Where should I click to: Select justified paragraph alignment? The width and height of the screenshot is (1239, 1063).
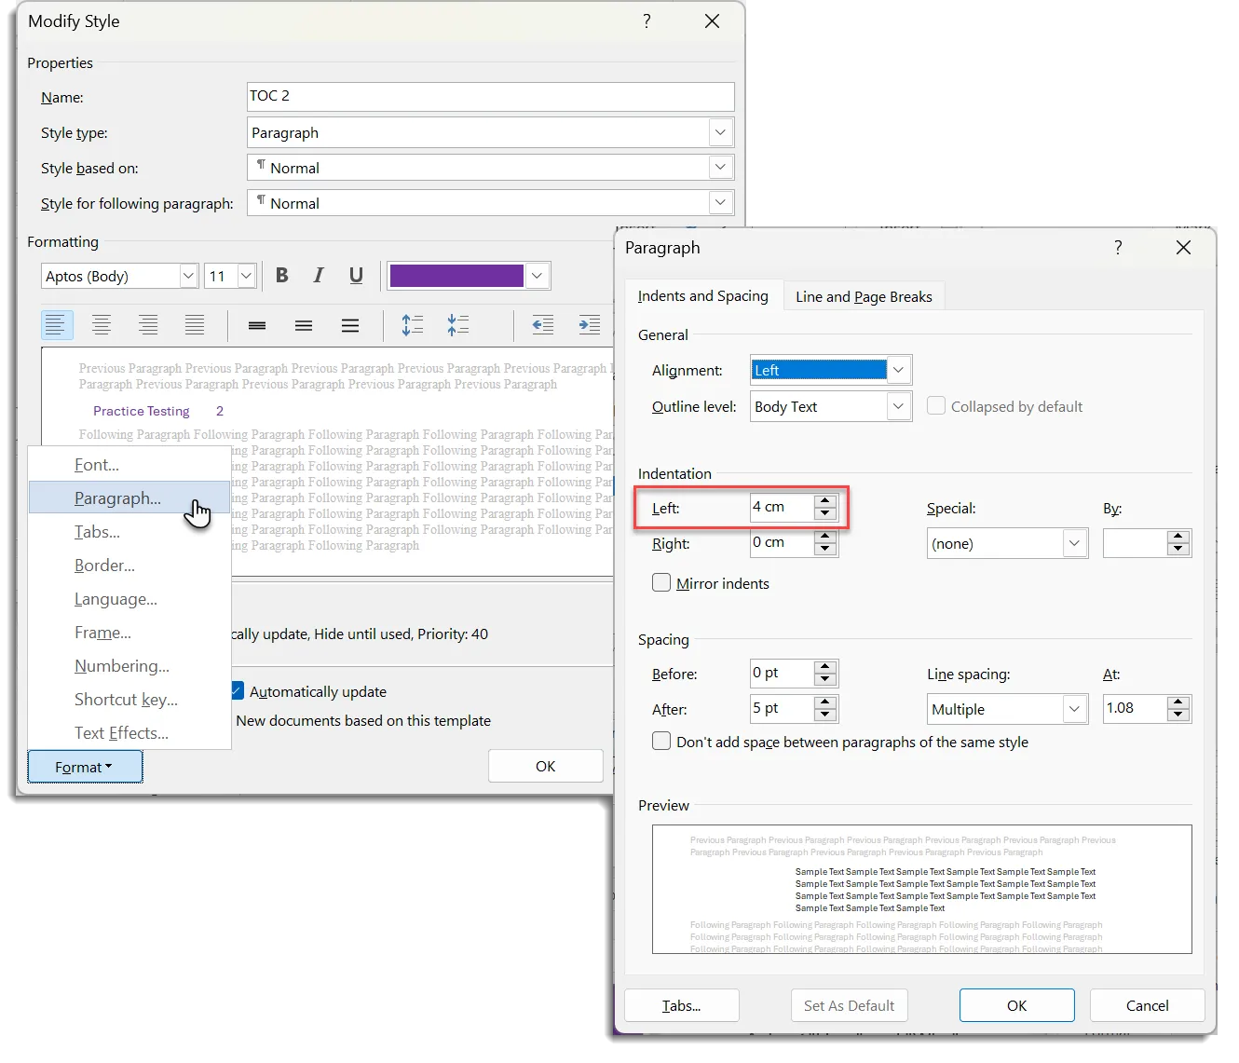click(195, 325)
